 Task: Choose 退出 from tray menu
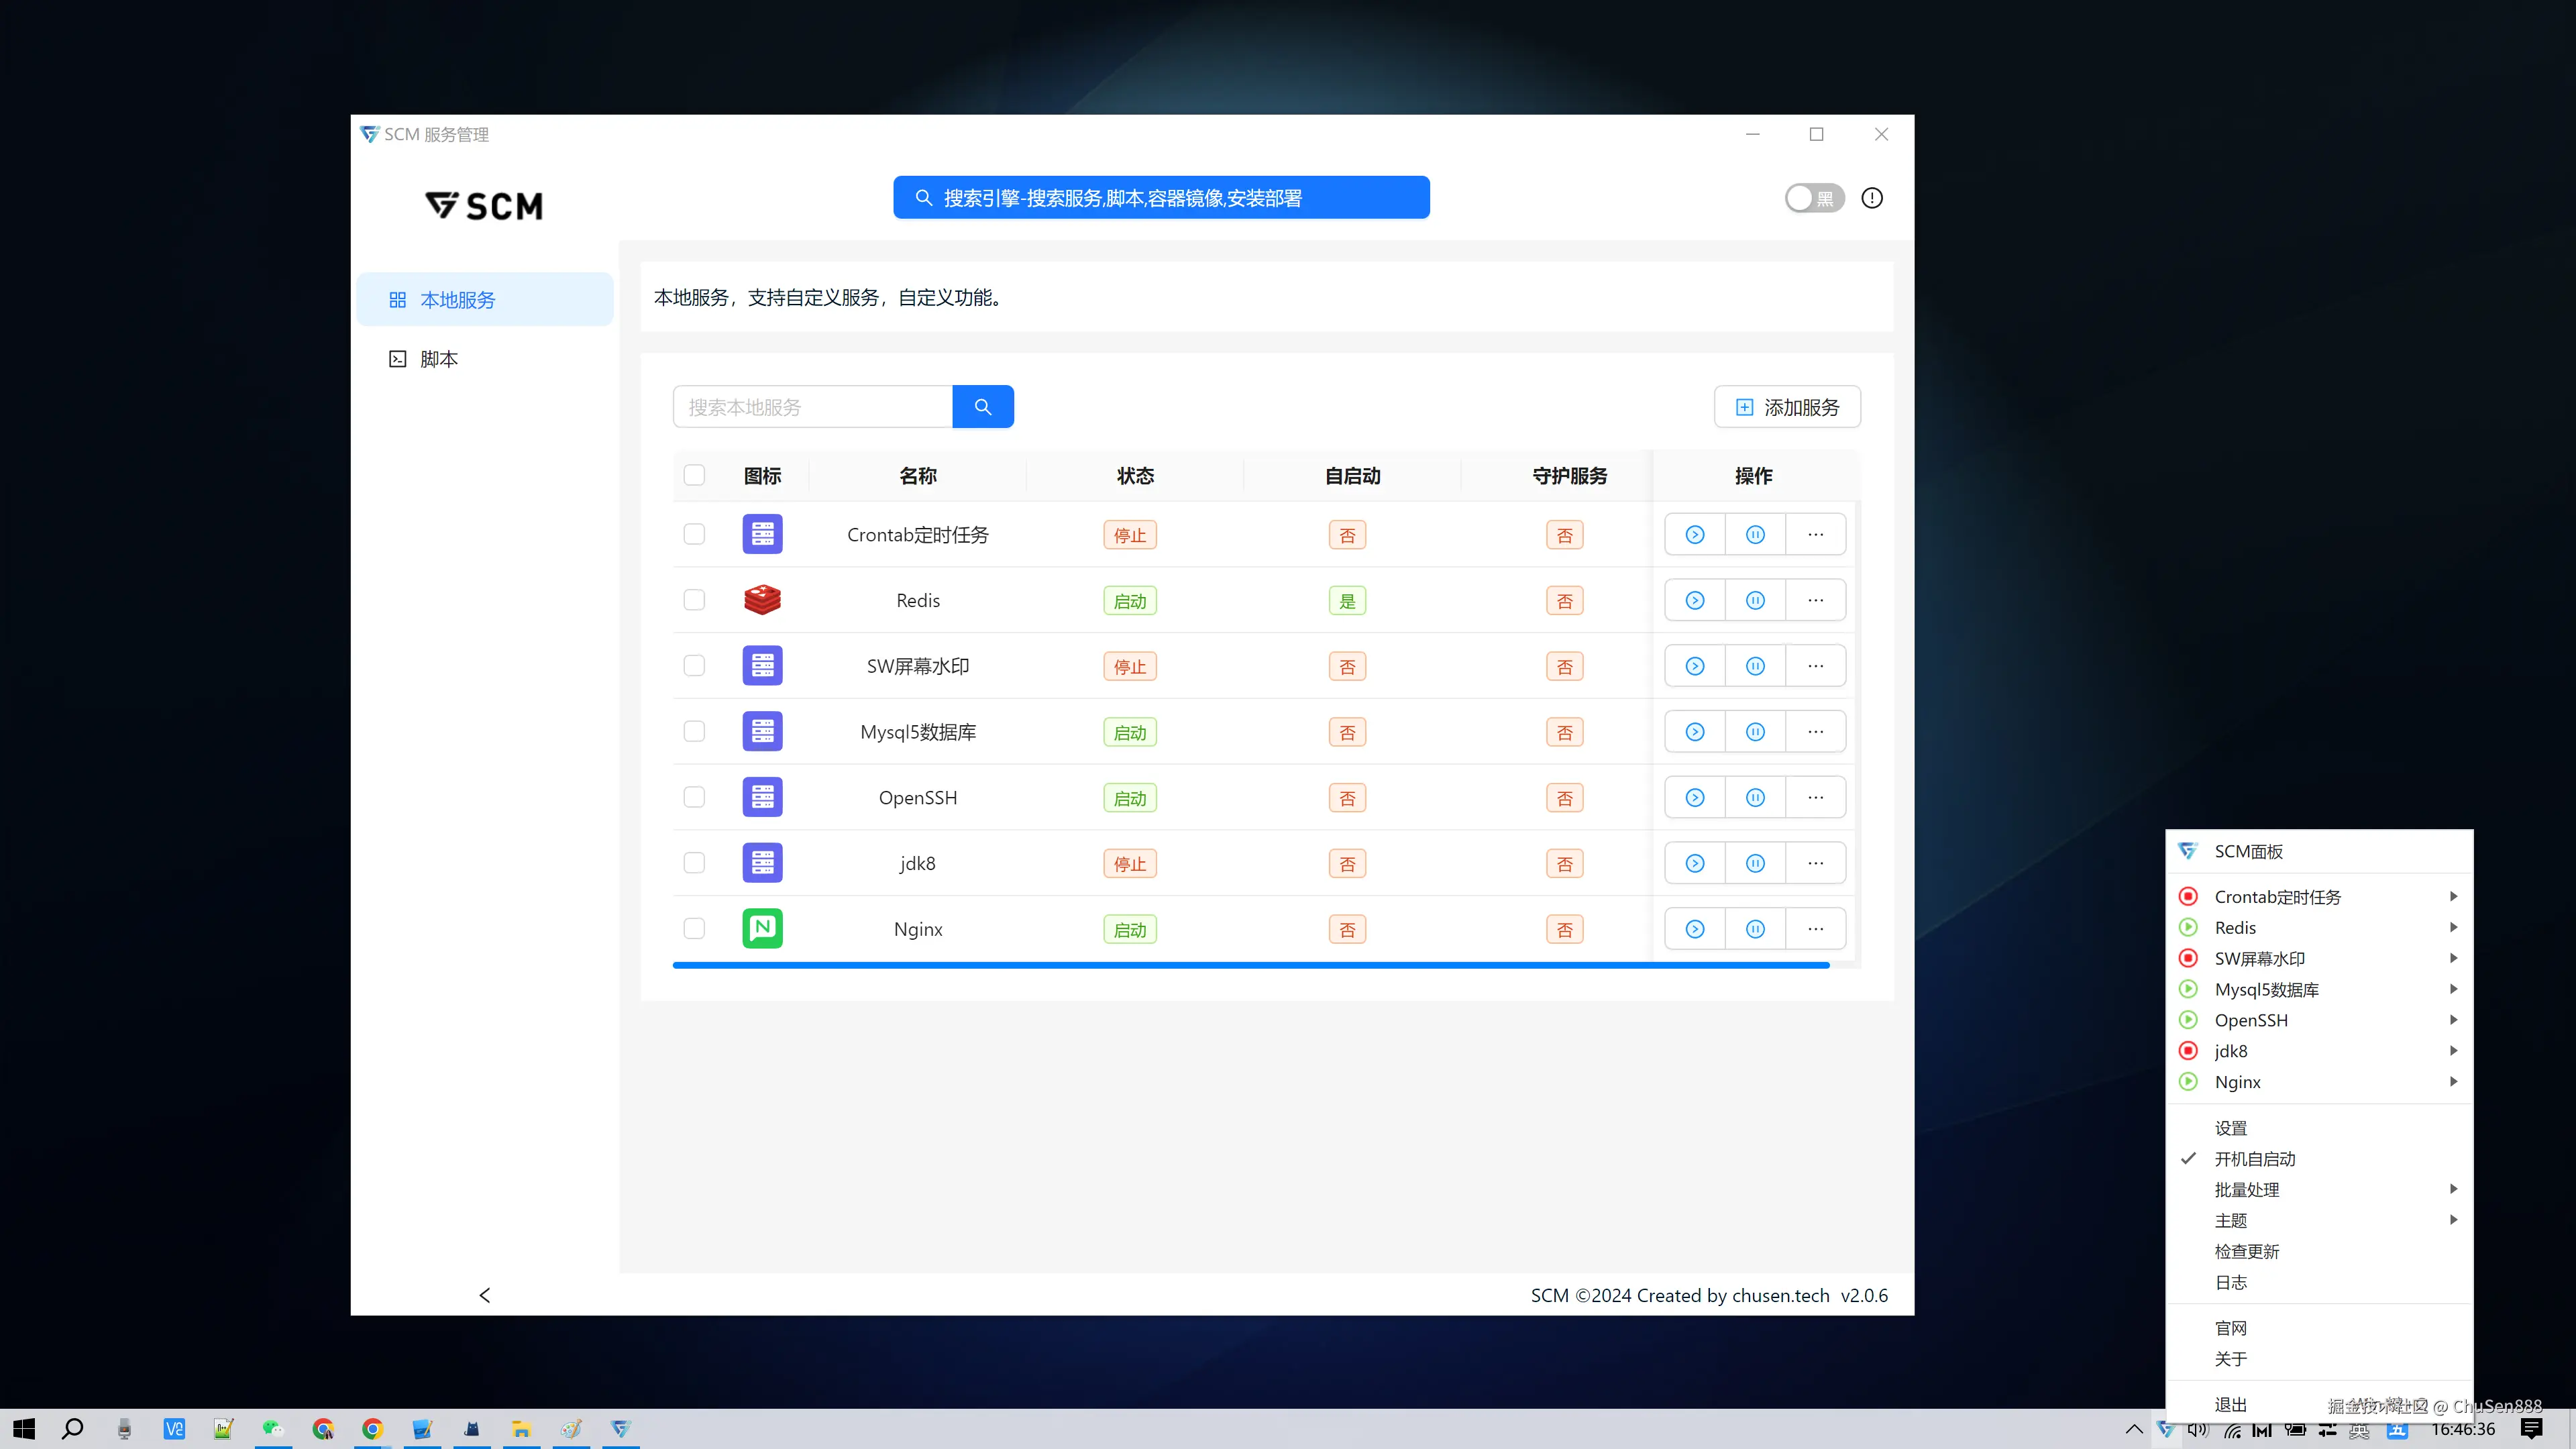tap(2231, 1404)
